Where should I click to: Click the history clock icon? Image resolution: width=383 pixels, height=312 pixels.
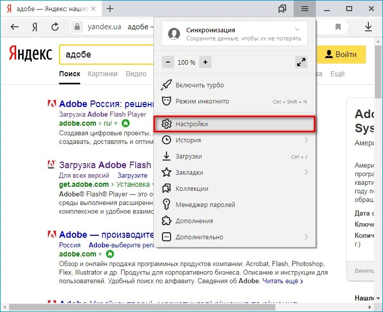click(167, 140)
